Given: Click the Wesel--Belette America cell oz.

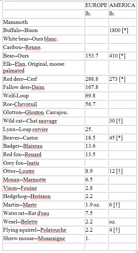Looking at the screenshot, I should click(x=122, y=222).
